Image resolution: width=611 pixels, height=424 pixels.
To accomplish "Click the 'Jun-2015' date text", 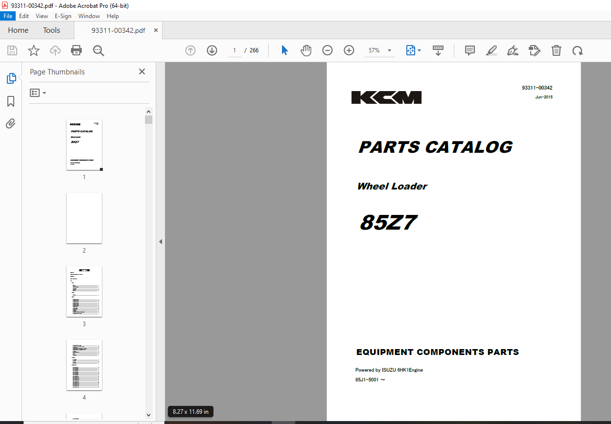I will coord(544,97).
